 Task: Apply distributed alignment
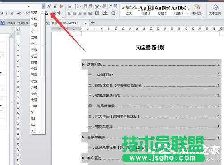(x=90, y=13)
